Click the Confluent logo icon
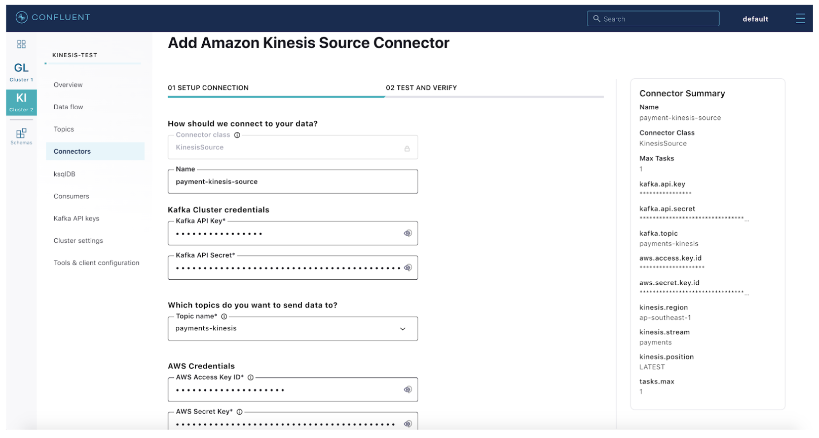This screenshot has width=819, height=438. [21, 18]
